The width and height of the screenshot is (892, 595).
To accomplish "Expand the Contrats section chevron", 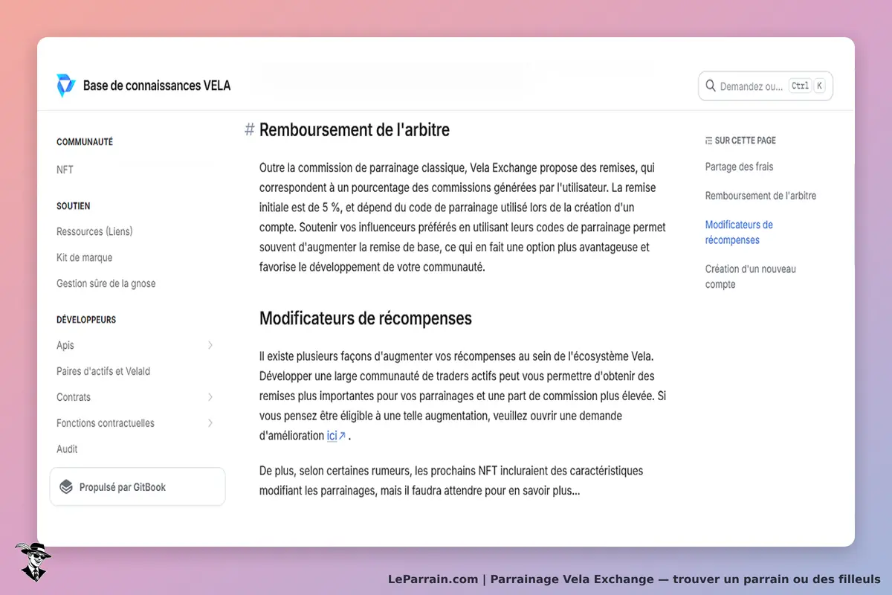I will coord(210,397).
